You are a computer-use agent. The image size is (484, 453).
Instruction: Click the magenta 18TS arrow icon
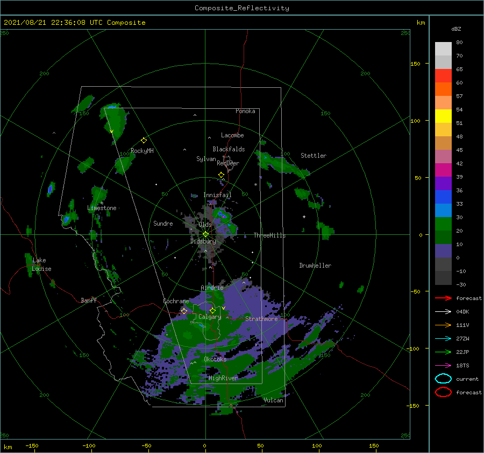[443, 366]
